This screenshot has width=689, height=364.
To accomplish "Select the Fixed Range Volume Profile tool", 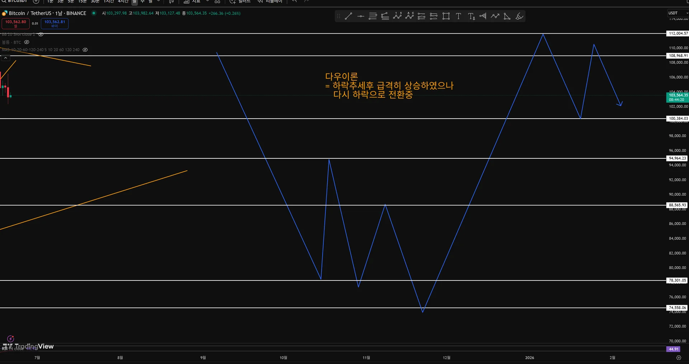I will [x=483, y=16].
